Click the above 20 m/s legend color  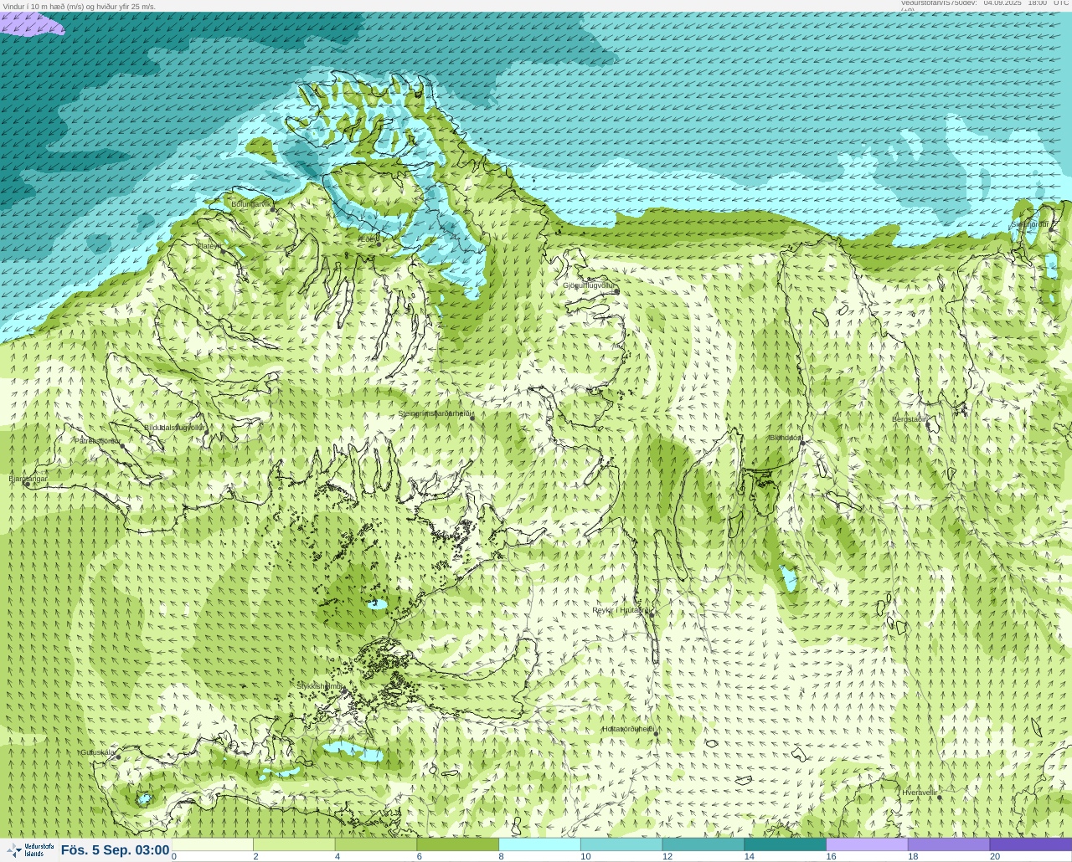(x=1031, y=844)
